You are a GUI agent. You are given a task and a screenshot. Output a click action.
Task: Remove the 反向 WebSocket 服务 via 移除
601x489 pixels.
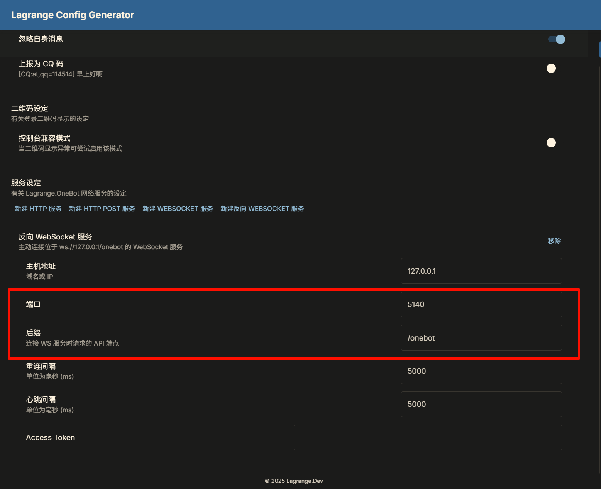click(x=554, y=241)
